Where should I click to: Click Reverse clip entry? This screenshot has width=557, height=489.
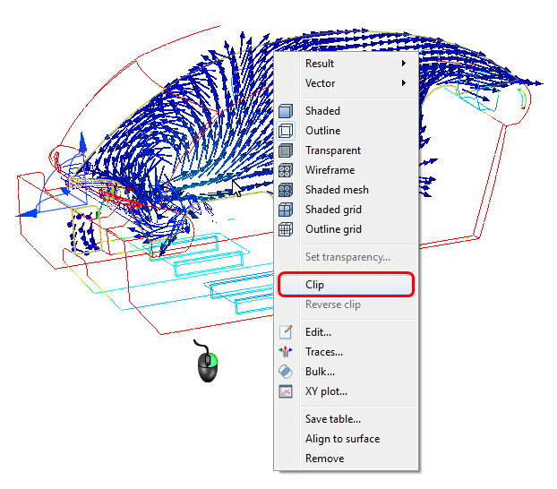[346, 305]
